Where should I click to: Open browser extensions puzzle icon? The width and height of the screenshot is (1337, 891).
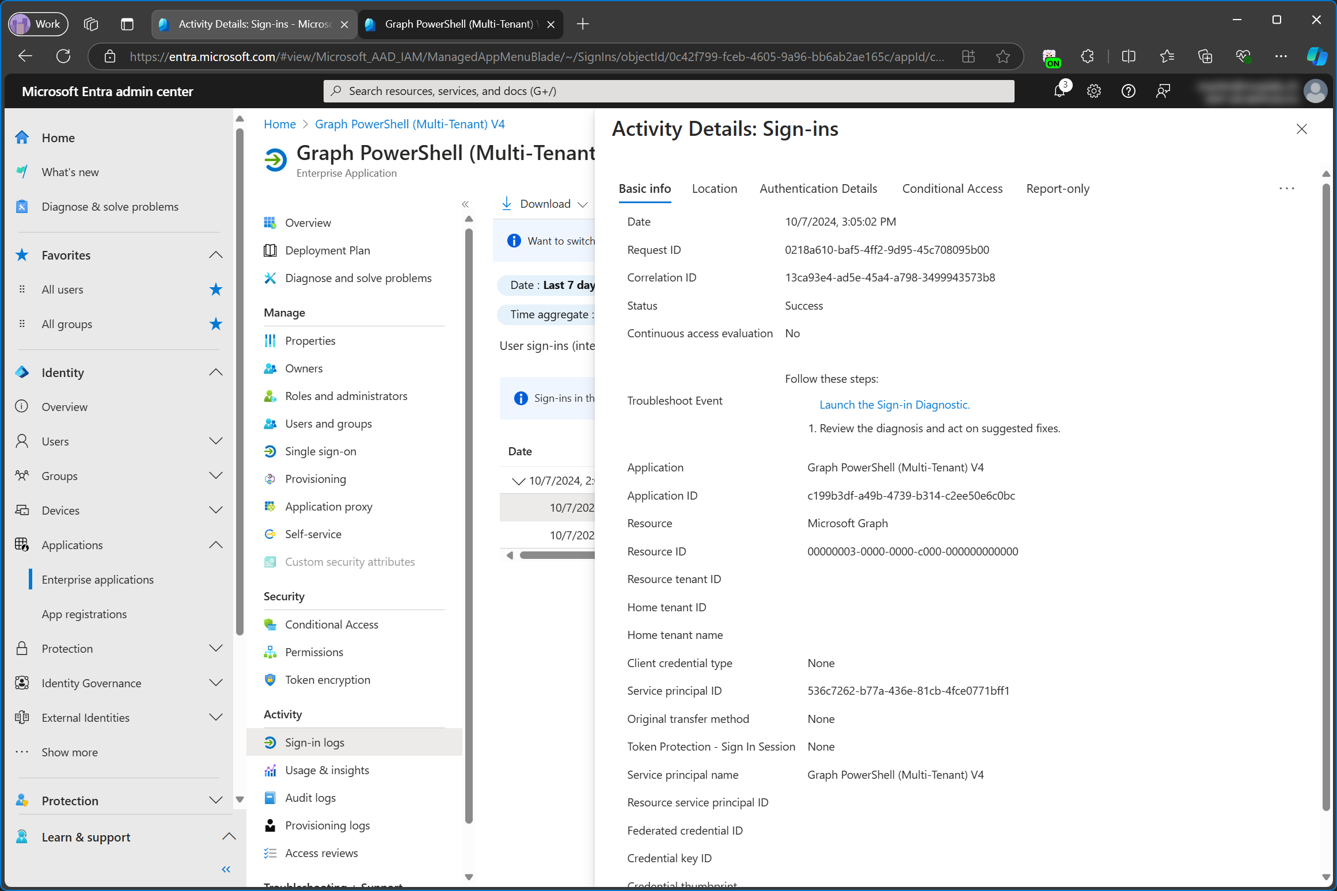click(x=1087, y=56)
